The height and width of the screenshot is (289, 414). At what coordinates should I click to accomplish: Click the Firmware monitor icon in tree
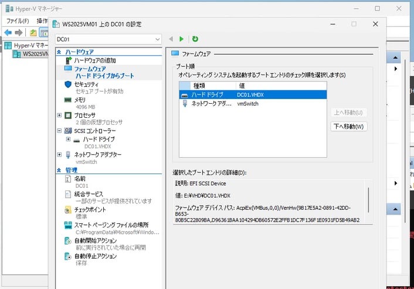pyautogui.click(x=68, y=69)
